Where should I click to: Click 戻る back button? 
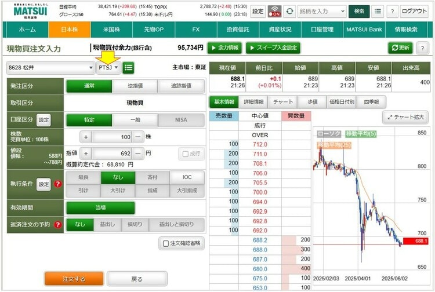[137, 279]
